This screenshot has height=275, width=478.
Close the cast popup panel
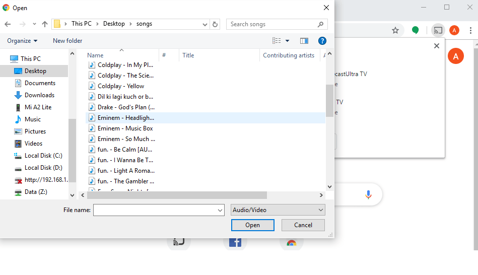(x=437, y=46)
